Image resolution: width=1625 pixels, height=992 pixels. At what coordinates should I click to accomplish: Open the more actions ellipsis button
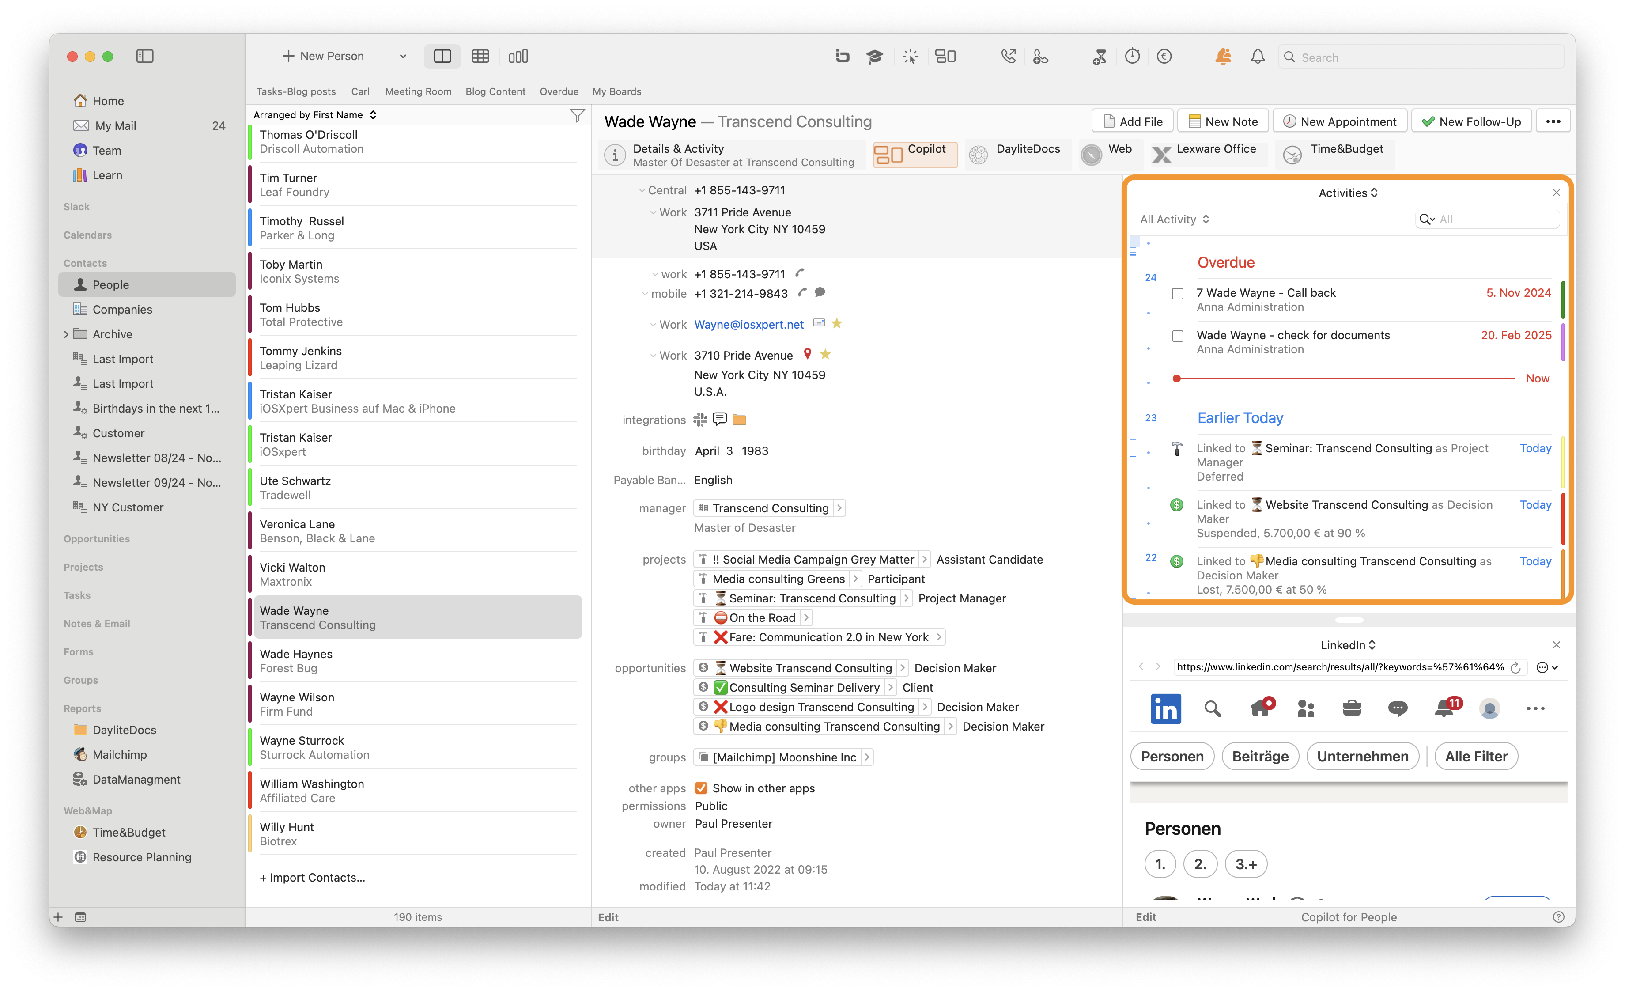(1553, 121)
